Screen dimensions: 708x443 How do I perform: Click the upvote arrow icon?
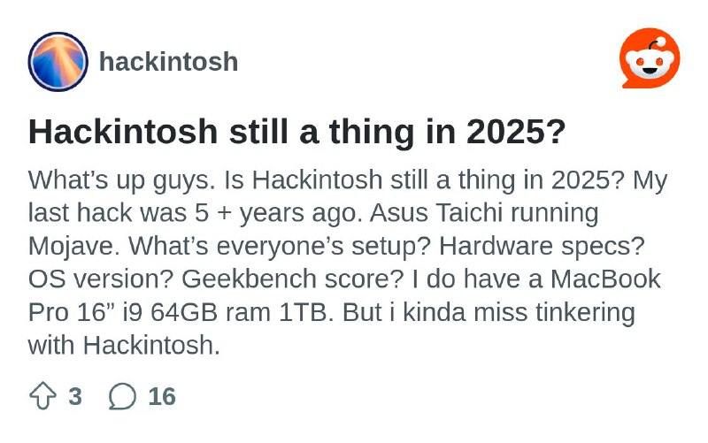click(x=42, y=395)
